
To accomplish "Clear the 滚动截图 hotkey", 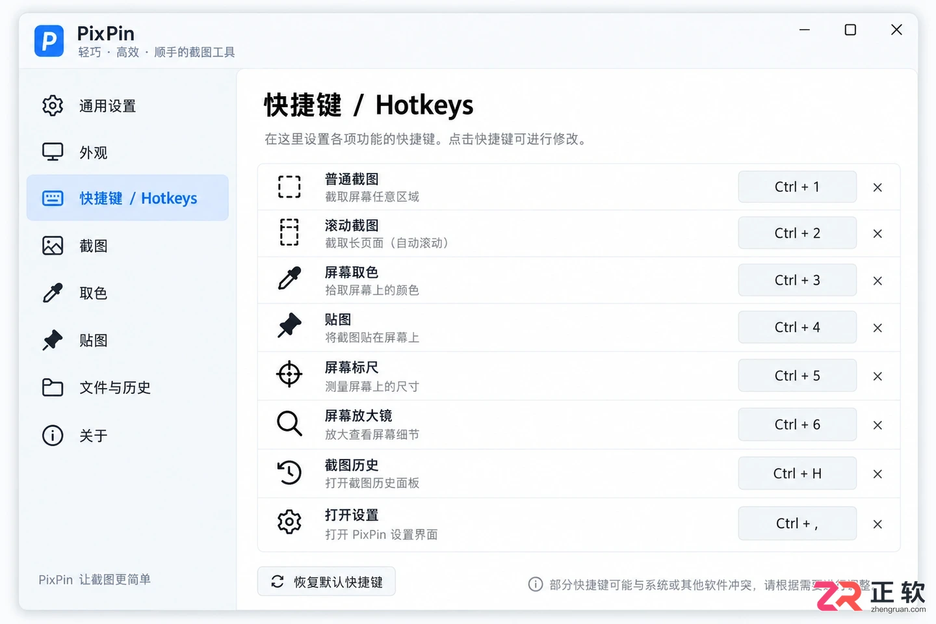I will [877, 233].
